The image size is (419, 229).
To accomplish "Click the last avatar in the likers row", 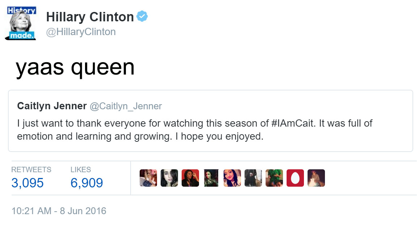I will click(316, 178).
